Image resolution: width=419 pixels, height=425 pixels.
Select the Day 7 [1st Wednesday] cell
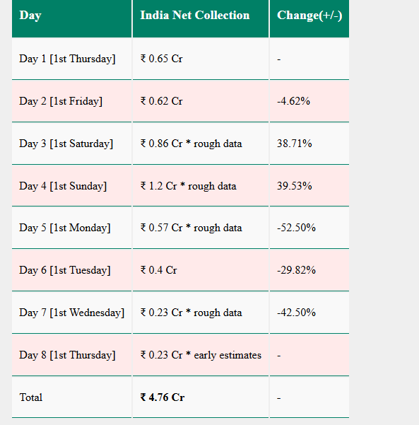click(x=71, y=313)
